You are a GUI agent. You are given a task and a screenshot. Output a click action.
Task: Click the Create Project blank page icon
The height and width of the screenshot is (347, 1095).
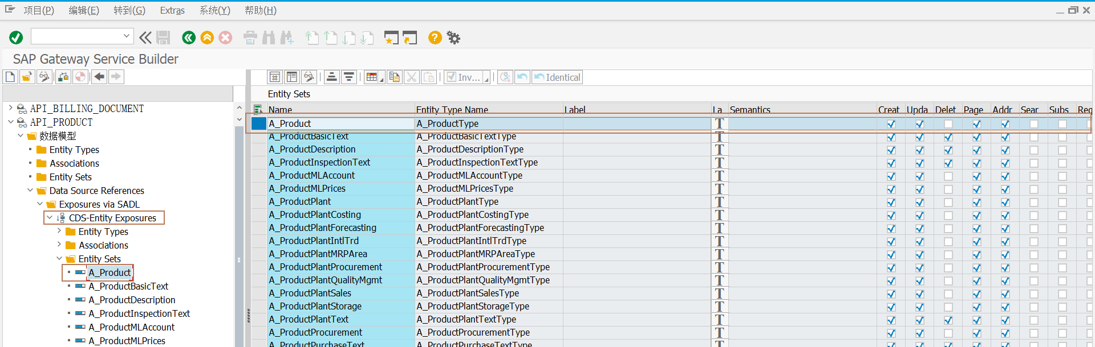(10, 77)
